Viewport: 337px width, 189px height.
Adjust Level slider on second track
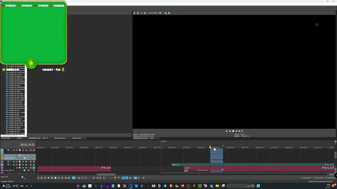tap(24, 158)
